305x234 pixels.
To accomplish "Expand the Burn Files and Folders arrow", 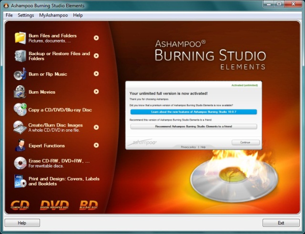I will coord(96,38).
